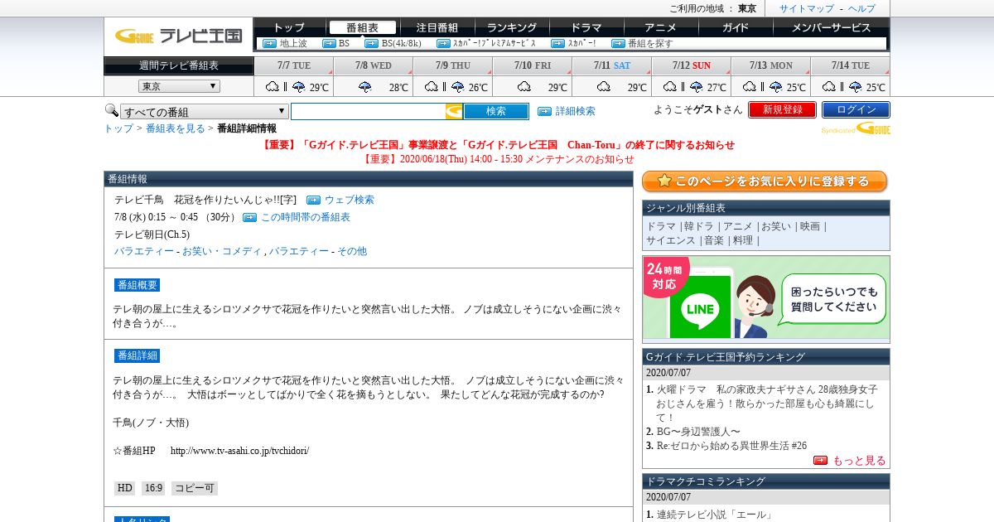Click the LINE 24時間対応 support banner
994x522 pixels.
(766, 299)
